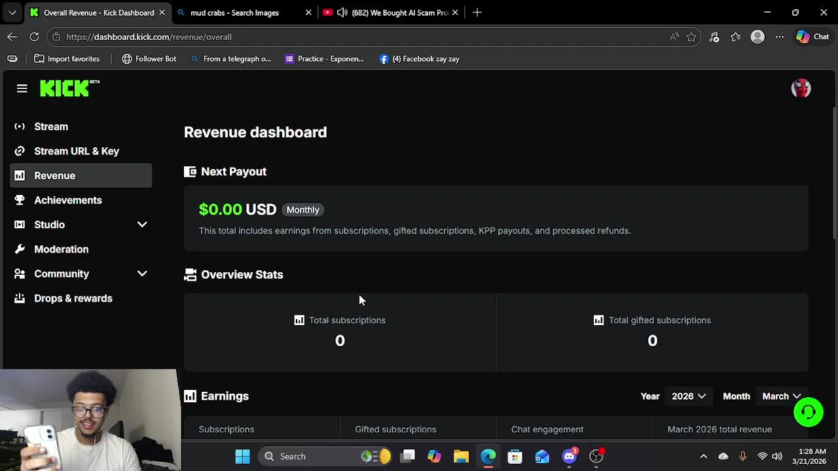Open From a telegraph bookmark
Viewport: 838px width, 471px height.
pyautogui.click(x=230, y=59)
